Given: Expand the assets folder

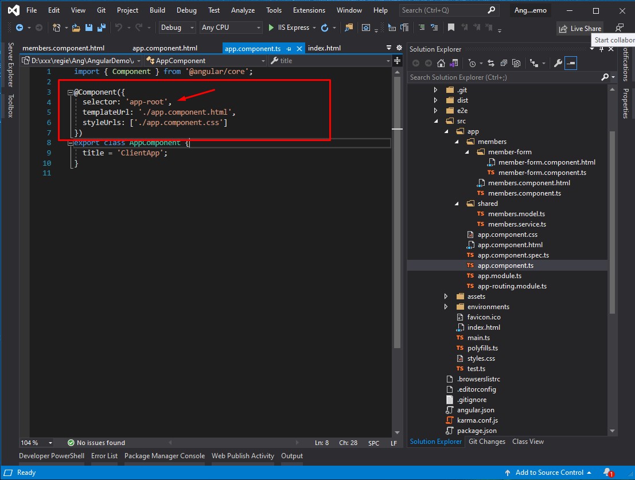Looking at the screenshot, I should point(446,296).
